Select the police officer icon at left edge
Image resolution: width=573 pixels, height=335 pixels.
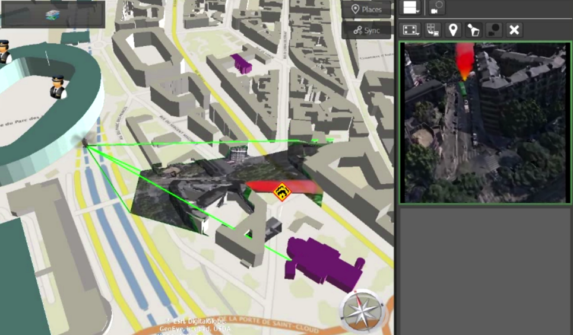[4, 52]
